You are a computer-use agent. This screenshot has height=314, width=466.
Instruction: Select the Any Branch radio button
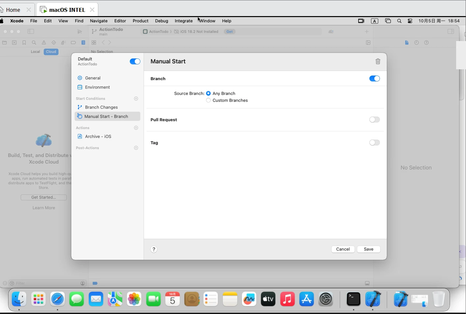click(208, 93)
